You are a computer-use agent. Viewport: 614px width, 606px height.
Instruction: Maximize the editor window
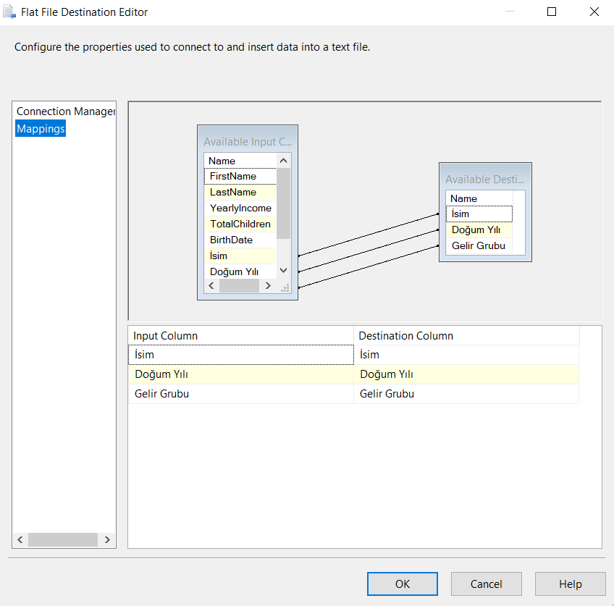551,12
